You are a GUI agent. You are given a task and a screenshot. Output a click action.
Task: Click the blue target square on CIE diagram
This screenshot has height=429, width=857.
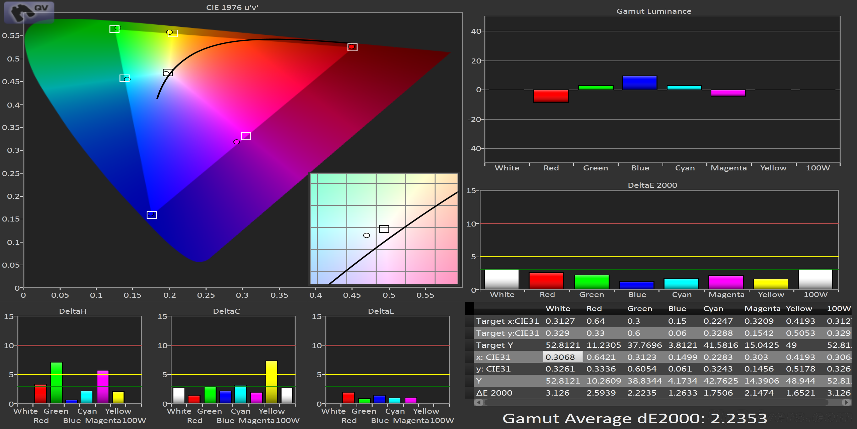[152, 215]
